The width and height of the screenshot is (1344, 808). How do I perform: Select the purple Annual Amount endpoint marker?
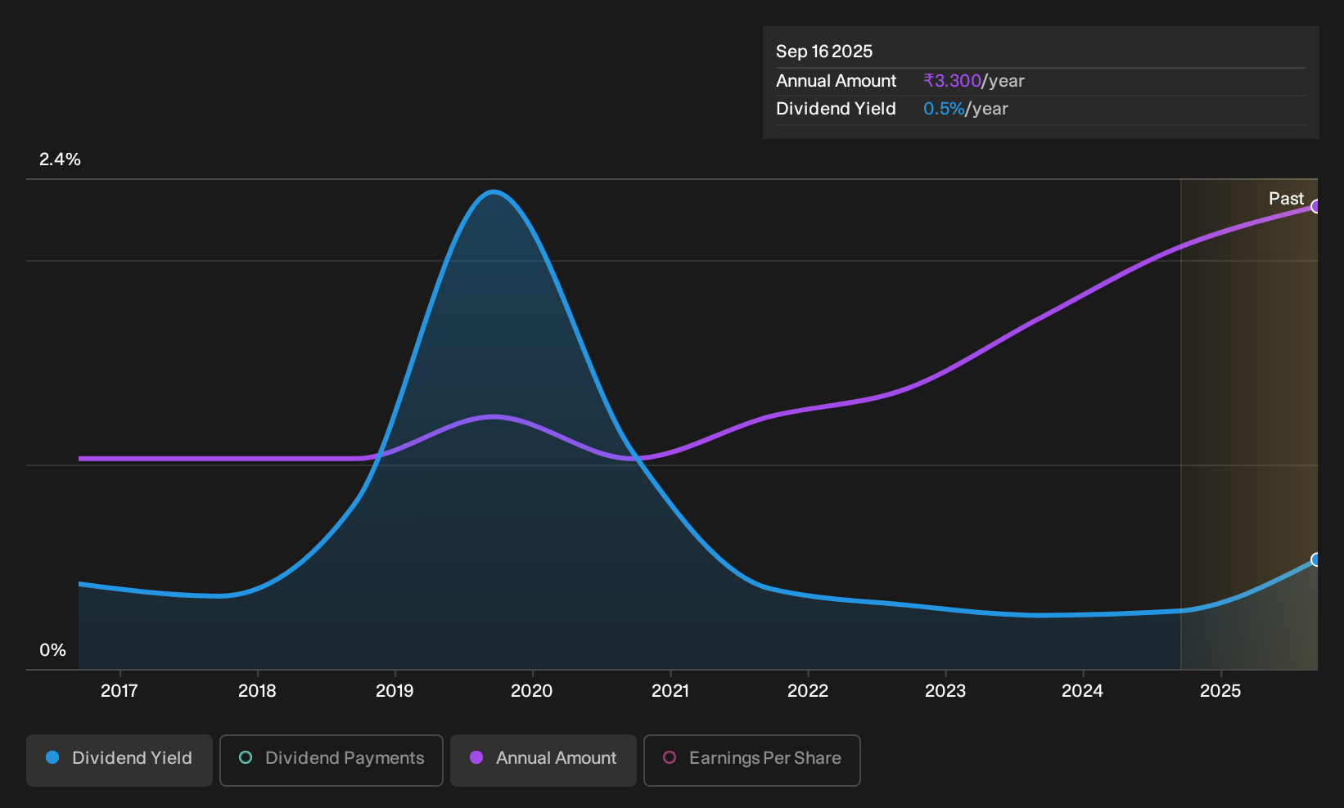click(1316, 206)
